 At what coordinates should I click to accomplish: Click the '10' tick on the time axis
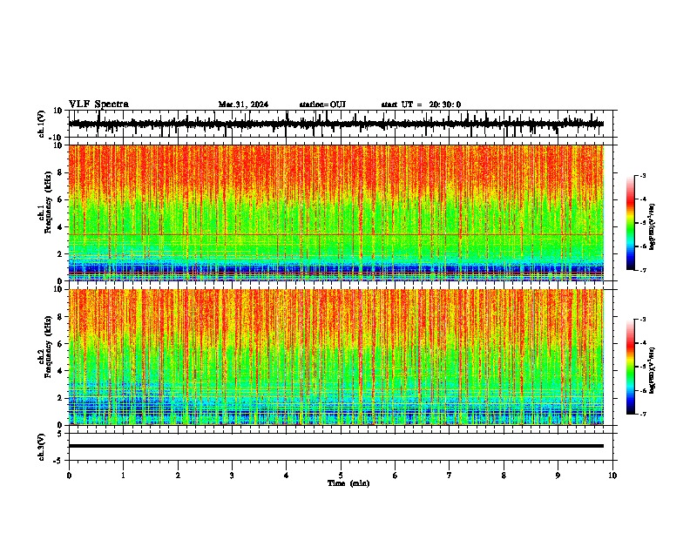click(612, 476)
